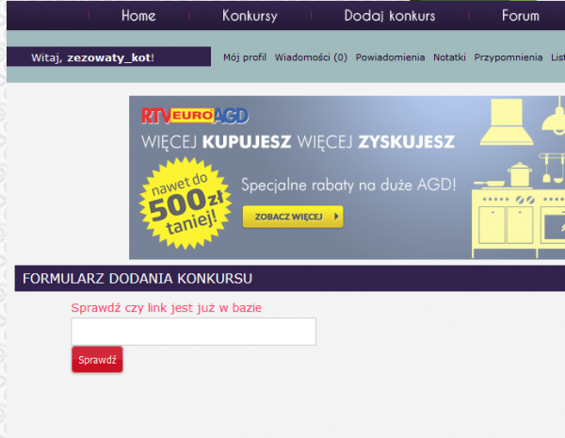Click the Specjalne rabaty na duże AGD text

tap(348, 184)
